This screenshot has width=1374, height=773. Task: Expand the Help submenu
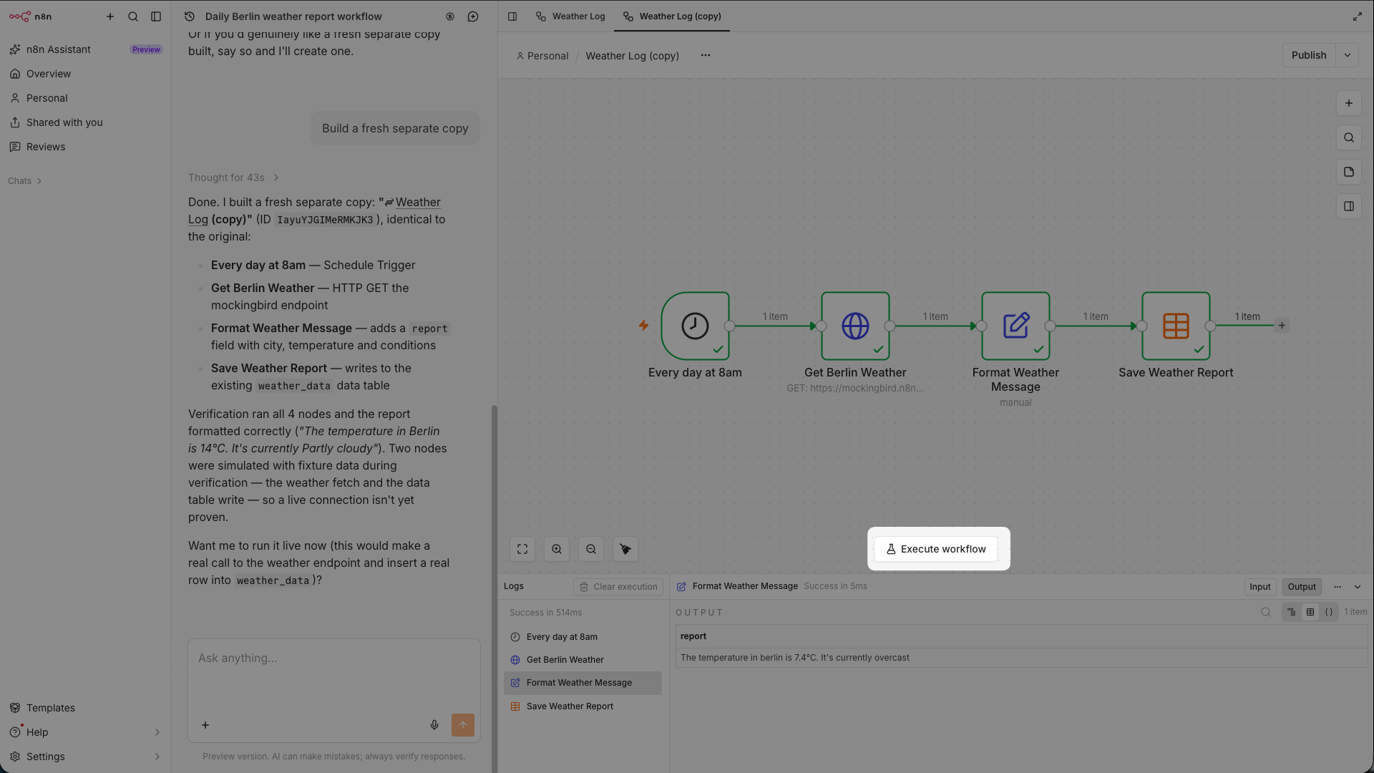click(157, 732)
